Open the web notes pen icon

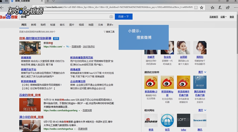point(220,7)
